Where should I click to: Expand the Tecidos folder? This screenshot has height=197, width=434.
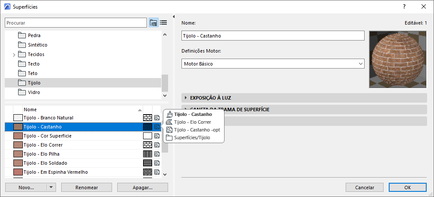[14, 55]
